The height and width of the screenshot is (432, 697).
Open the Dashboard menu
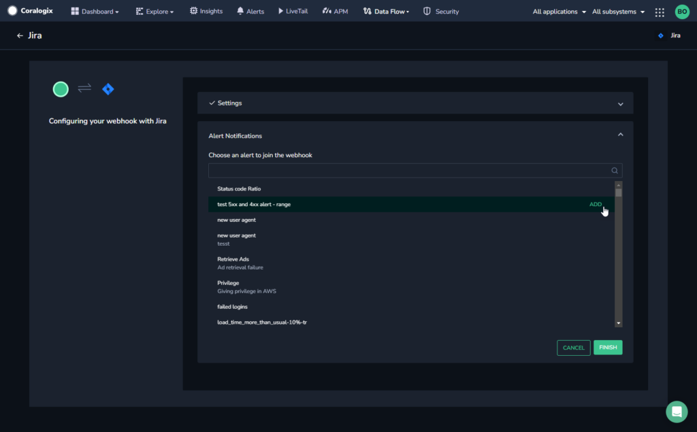95,11
